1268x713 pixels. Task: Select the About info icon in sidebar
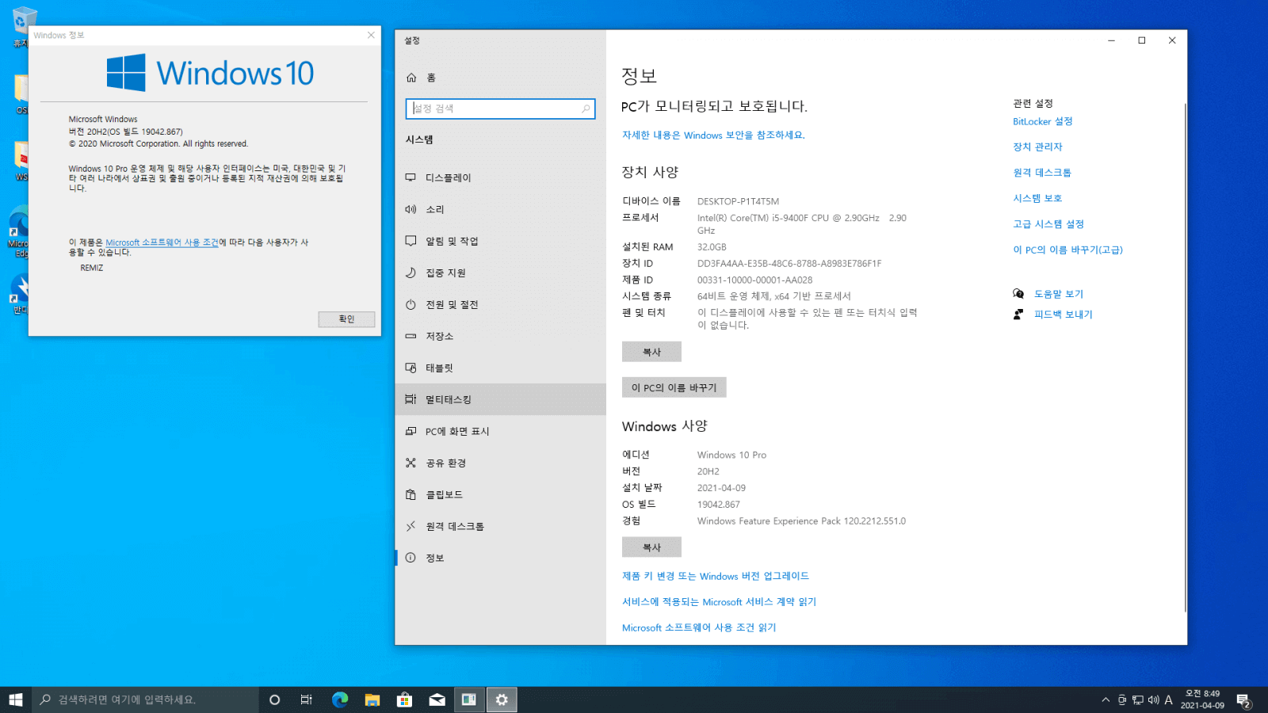411,558
